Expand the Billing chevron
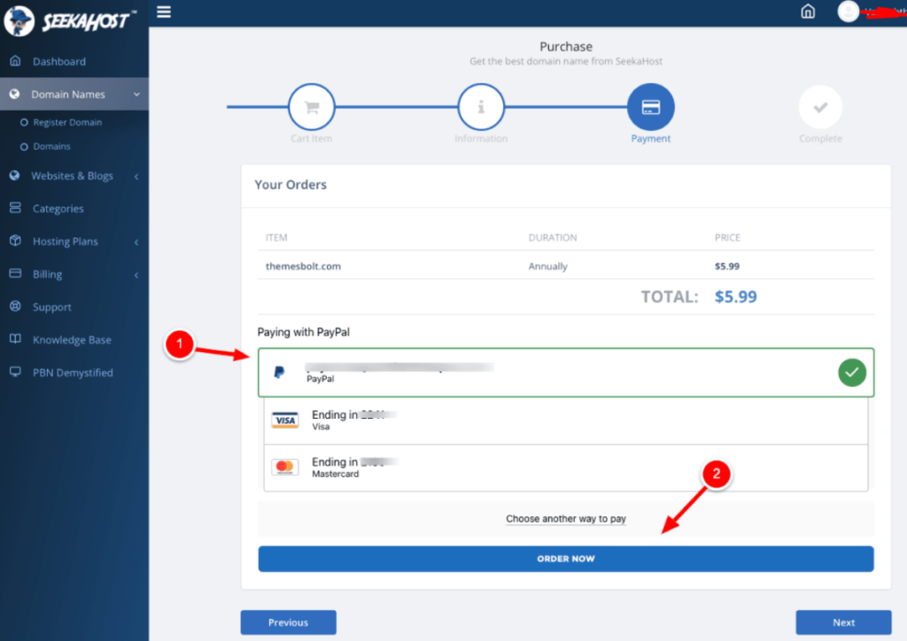Image resolution: width=907 pixels, height=641 pixels. [136, 275]
